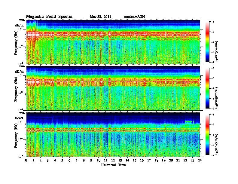Click the "16" hour tick label

[x=142, y=161]
